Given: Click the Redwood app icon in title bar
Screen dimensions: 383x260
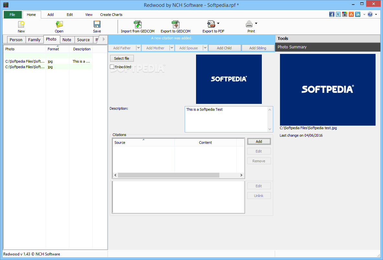Looking at the screenshot, I should coord(6,5).
